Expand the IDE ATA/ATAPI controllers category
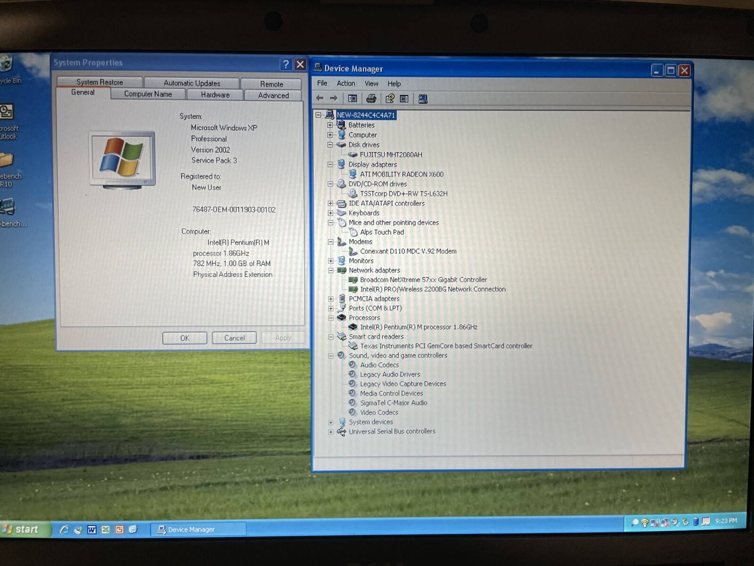 330,203
